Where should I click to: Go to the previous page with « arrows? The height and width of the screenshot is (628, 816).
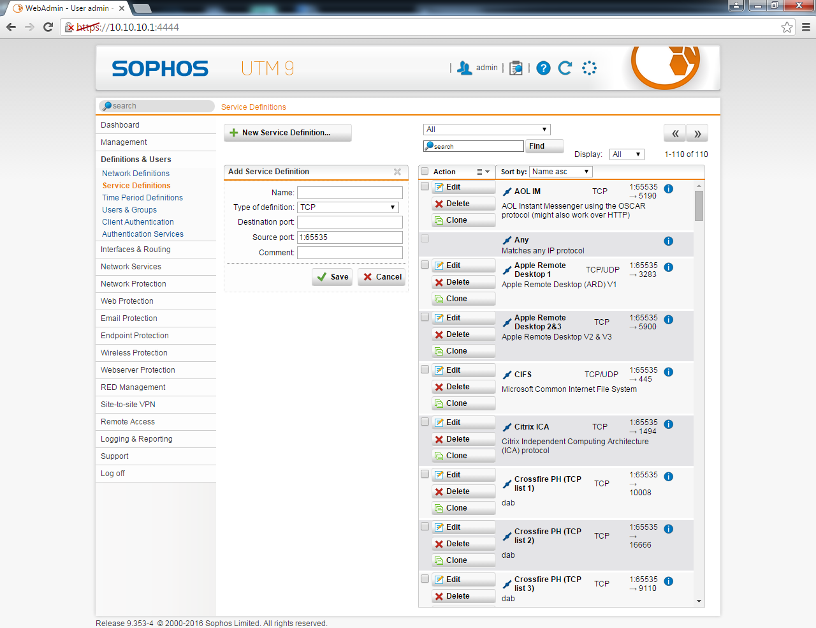point(675,133)
